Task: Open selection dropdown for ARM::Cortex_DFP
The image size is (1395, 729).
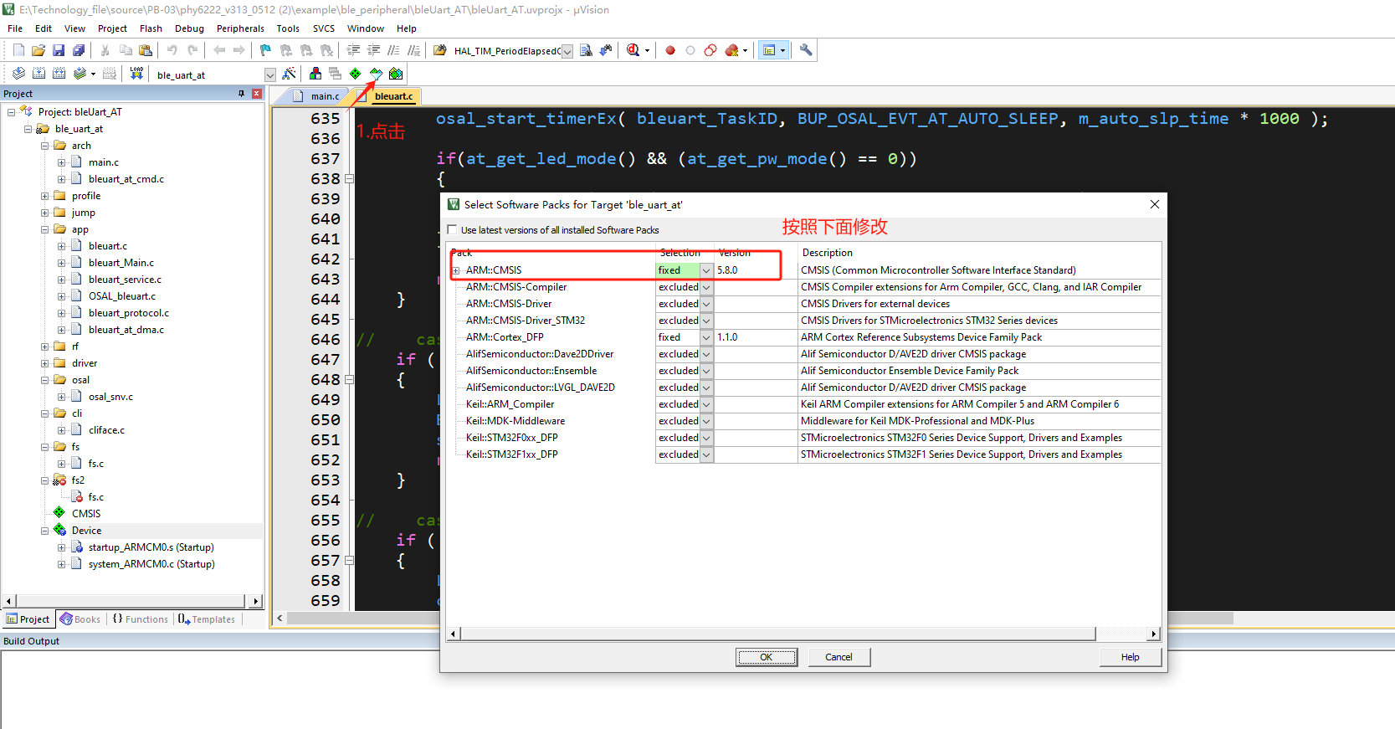Action: click(x=706, y=337)
